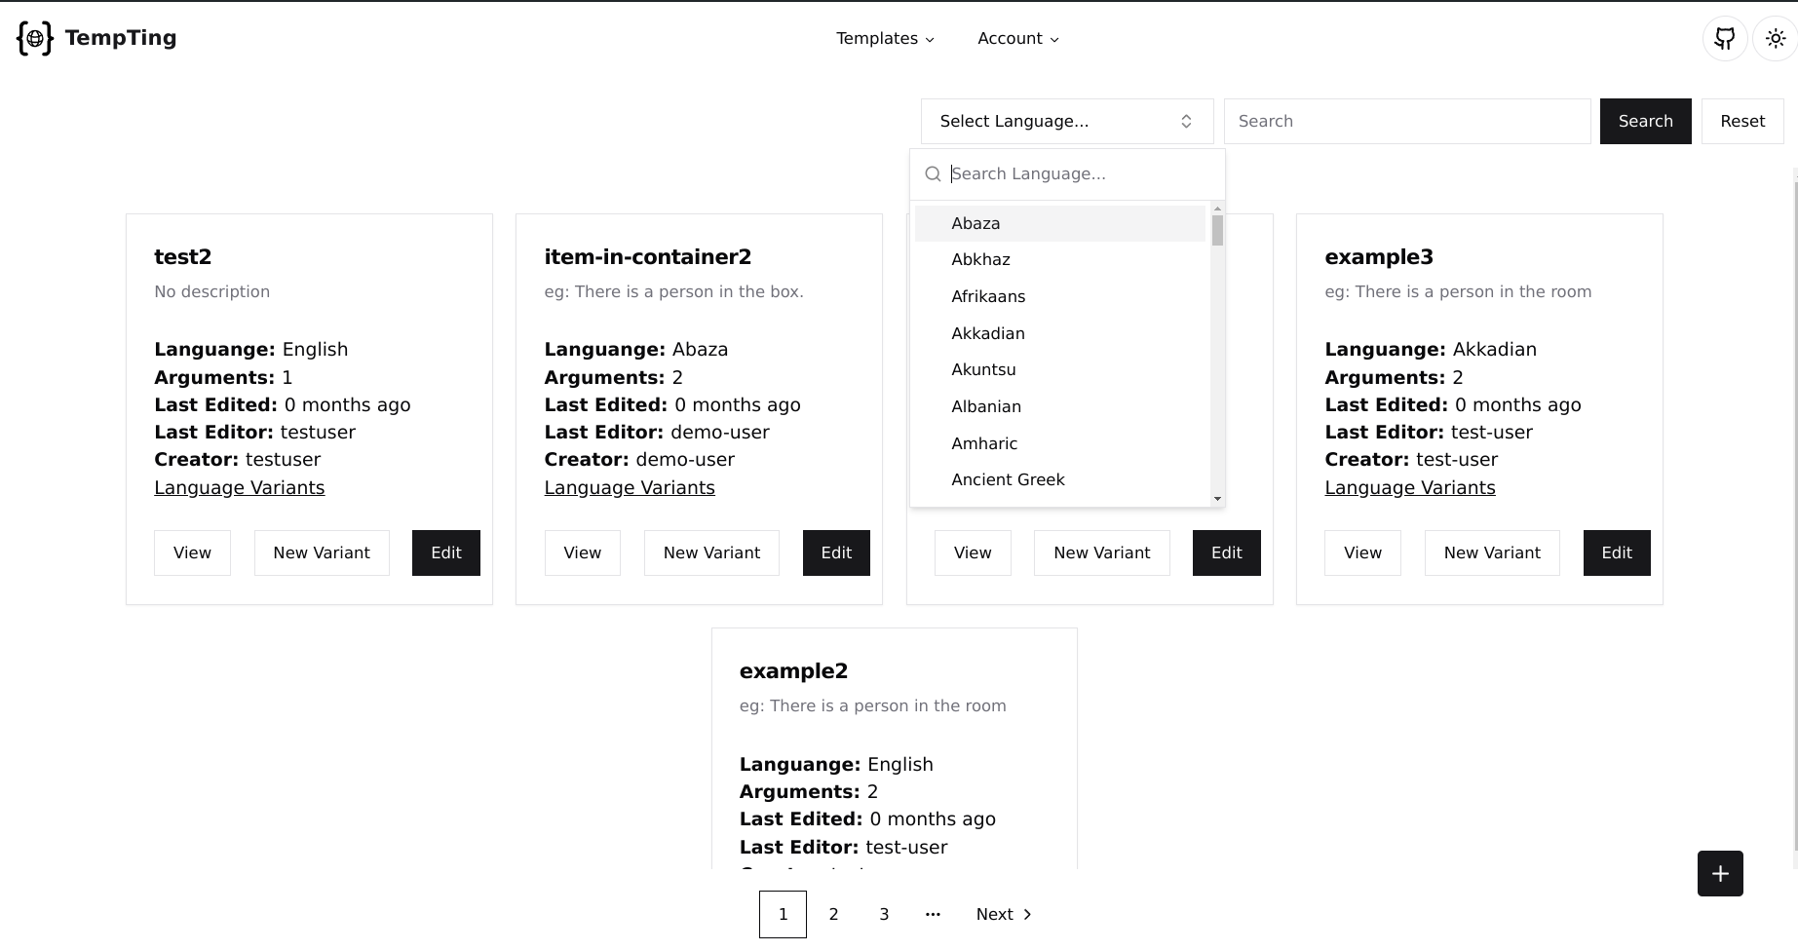The image size is (1798, 951).
Task: Open Language Variants link for test2
Action: pos(240,487)
